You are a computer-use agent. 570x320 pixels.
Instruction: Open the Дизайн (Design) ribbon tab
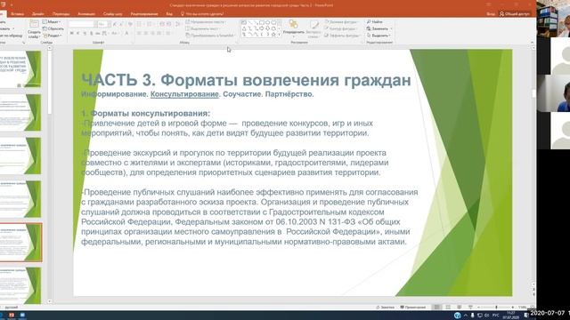click(x=37, y=14)
